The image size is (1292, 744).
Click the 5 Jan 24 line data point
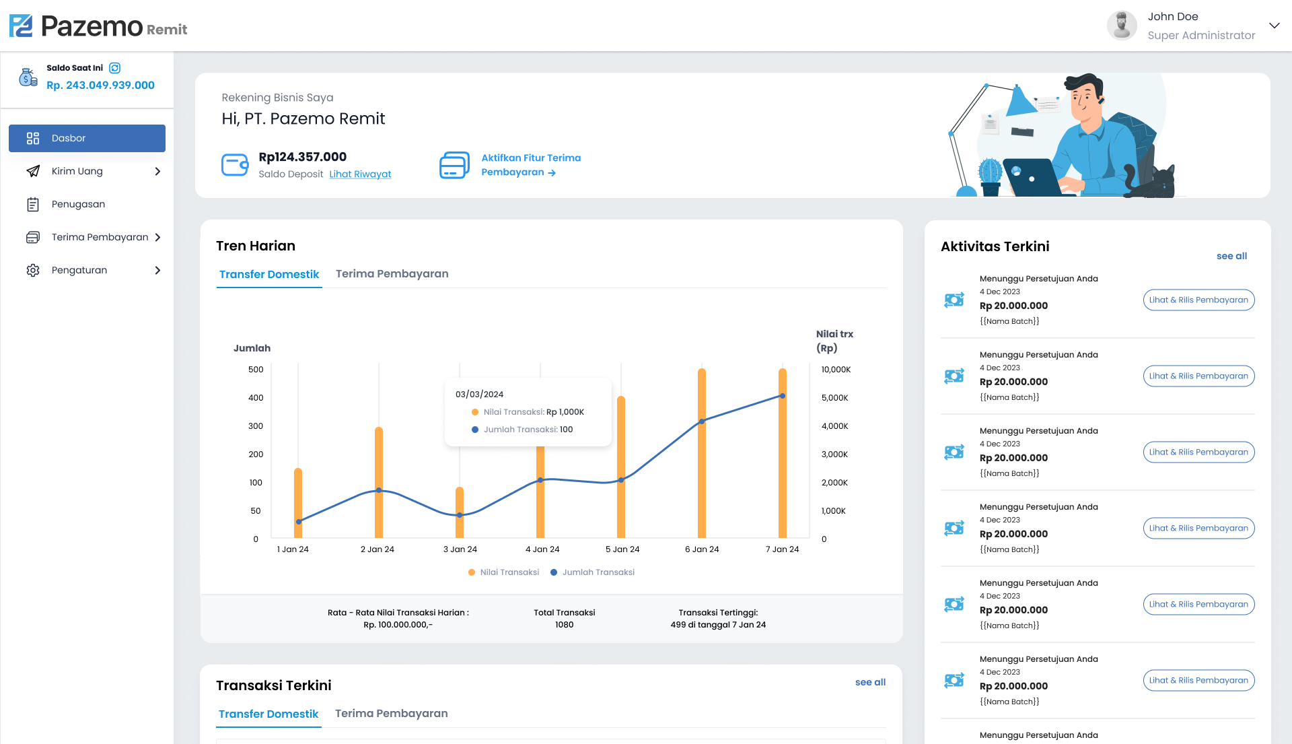[x=621, y=480]
